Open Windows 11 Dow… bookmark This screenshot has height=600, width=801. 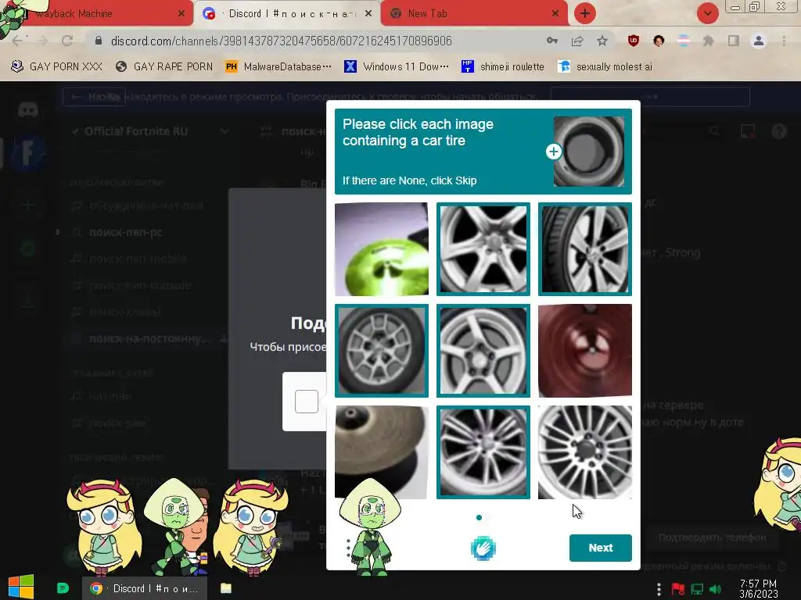[x=397, y=66]
